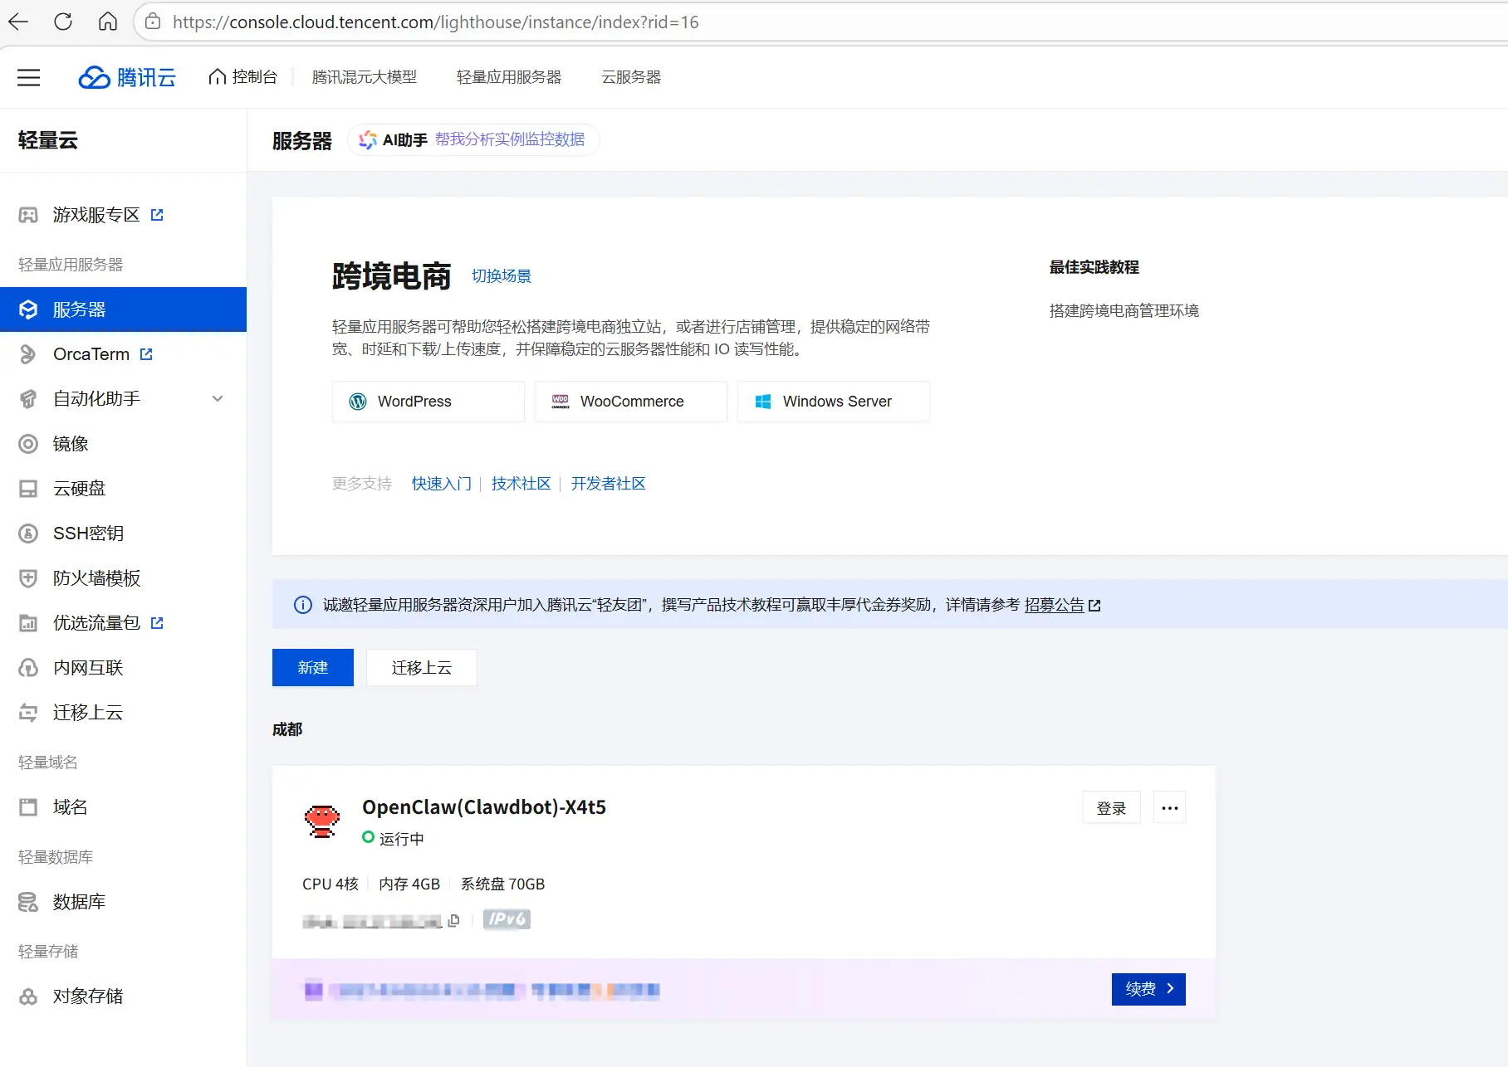1508x1067 pixels.
Task: Click the 切换场景 option
Action: click(502, 276)
